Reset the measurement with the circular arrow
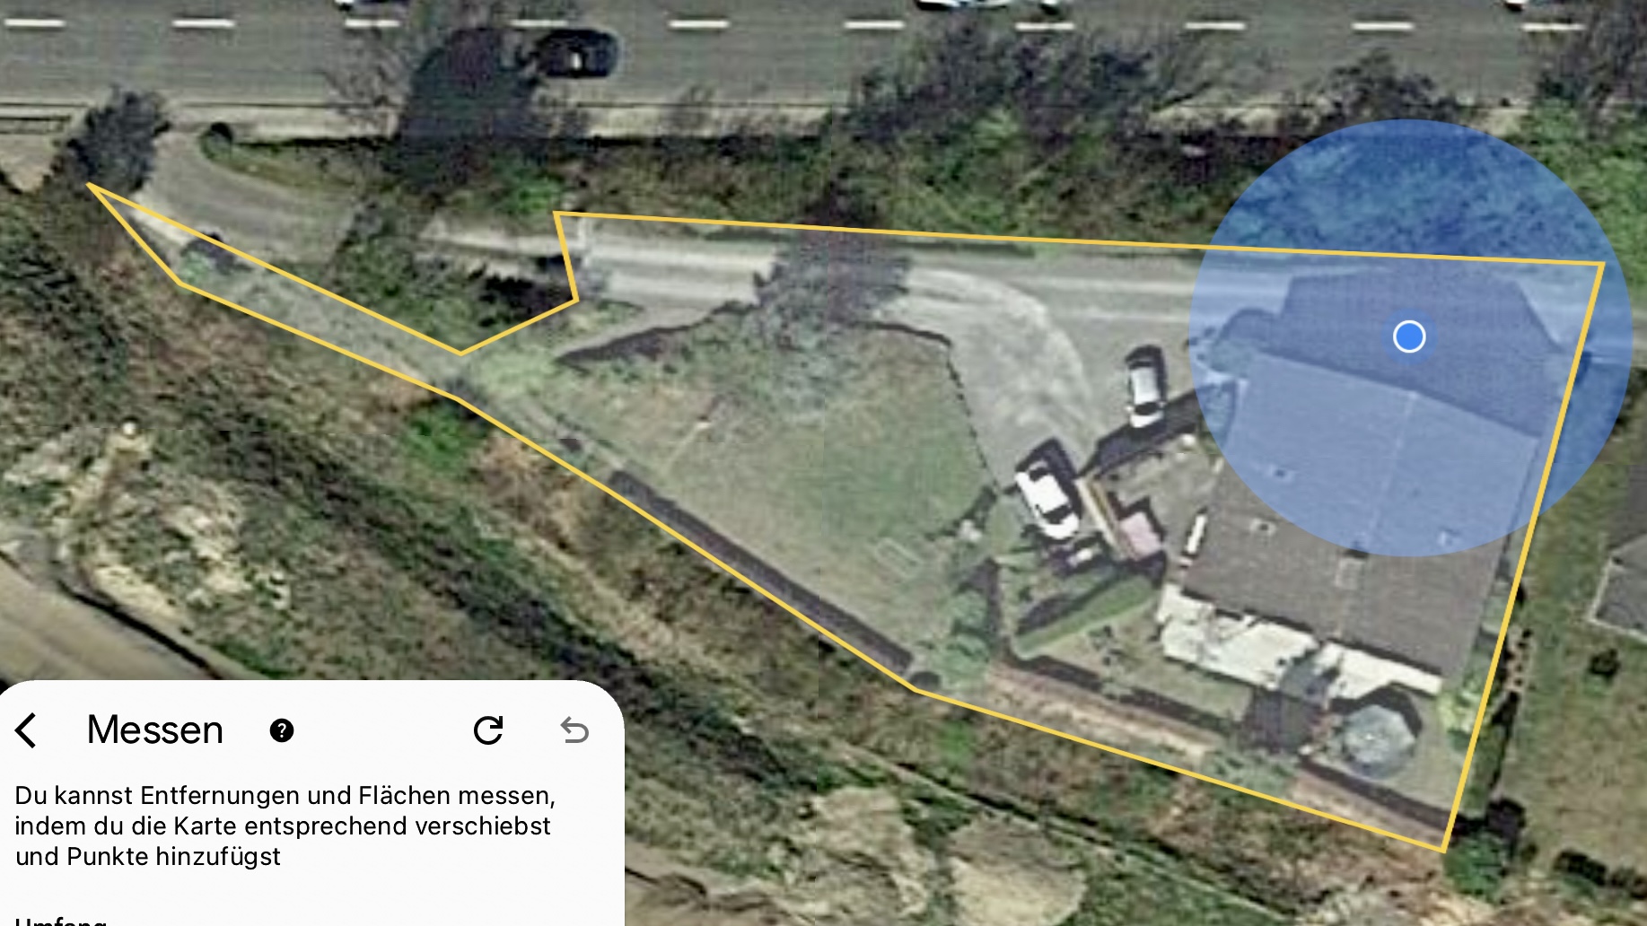Screen dimensions: 1647x926 coord(488,730)
